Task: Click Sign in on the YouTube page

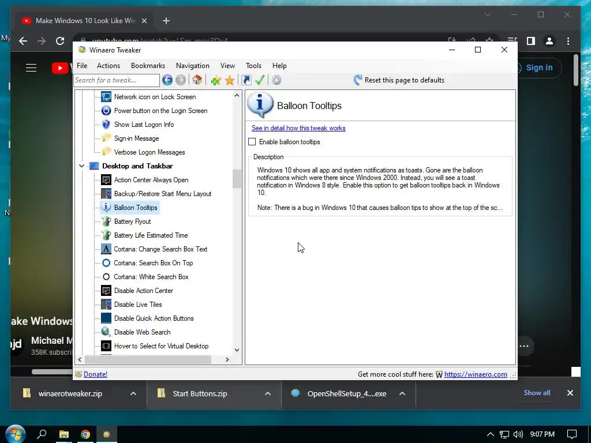Action: click(x=540, y=68)
